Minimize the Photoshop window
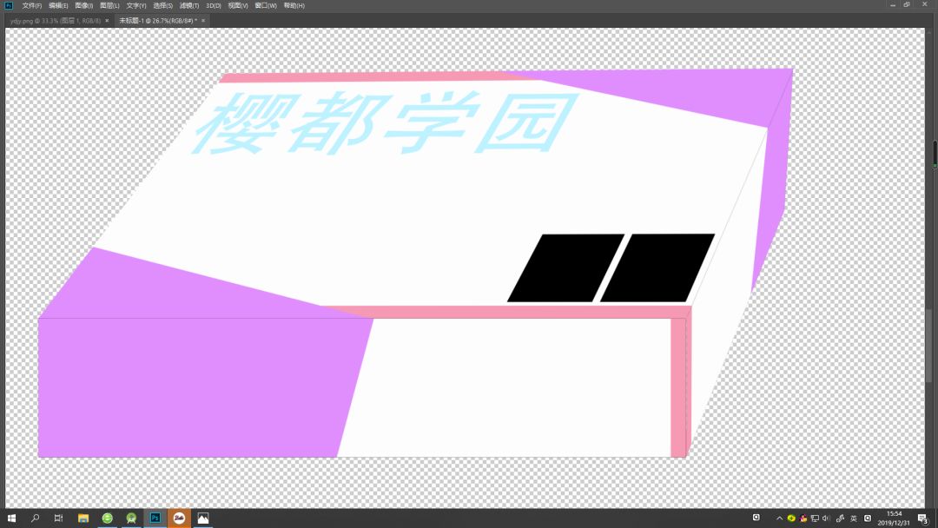938x528 pixels. [893, 5]
